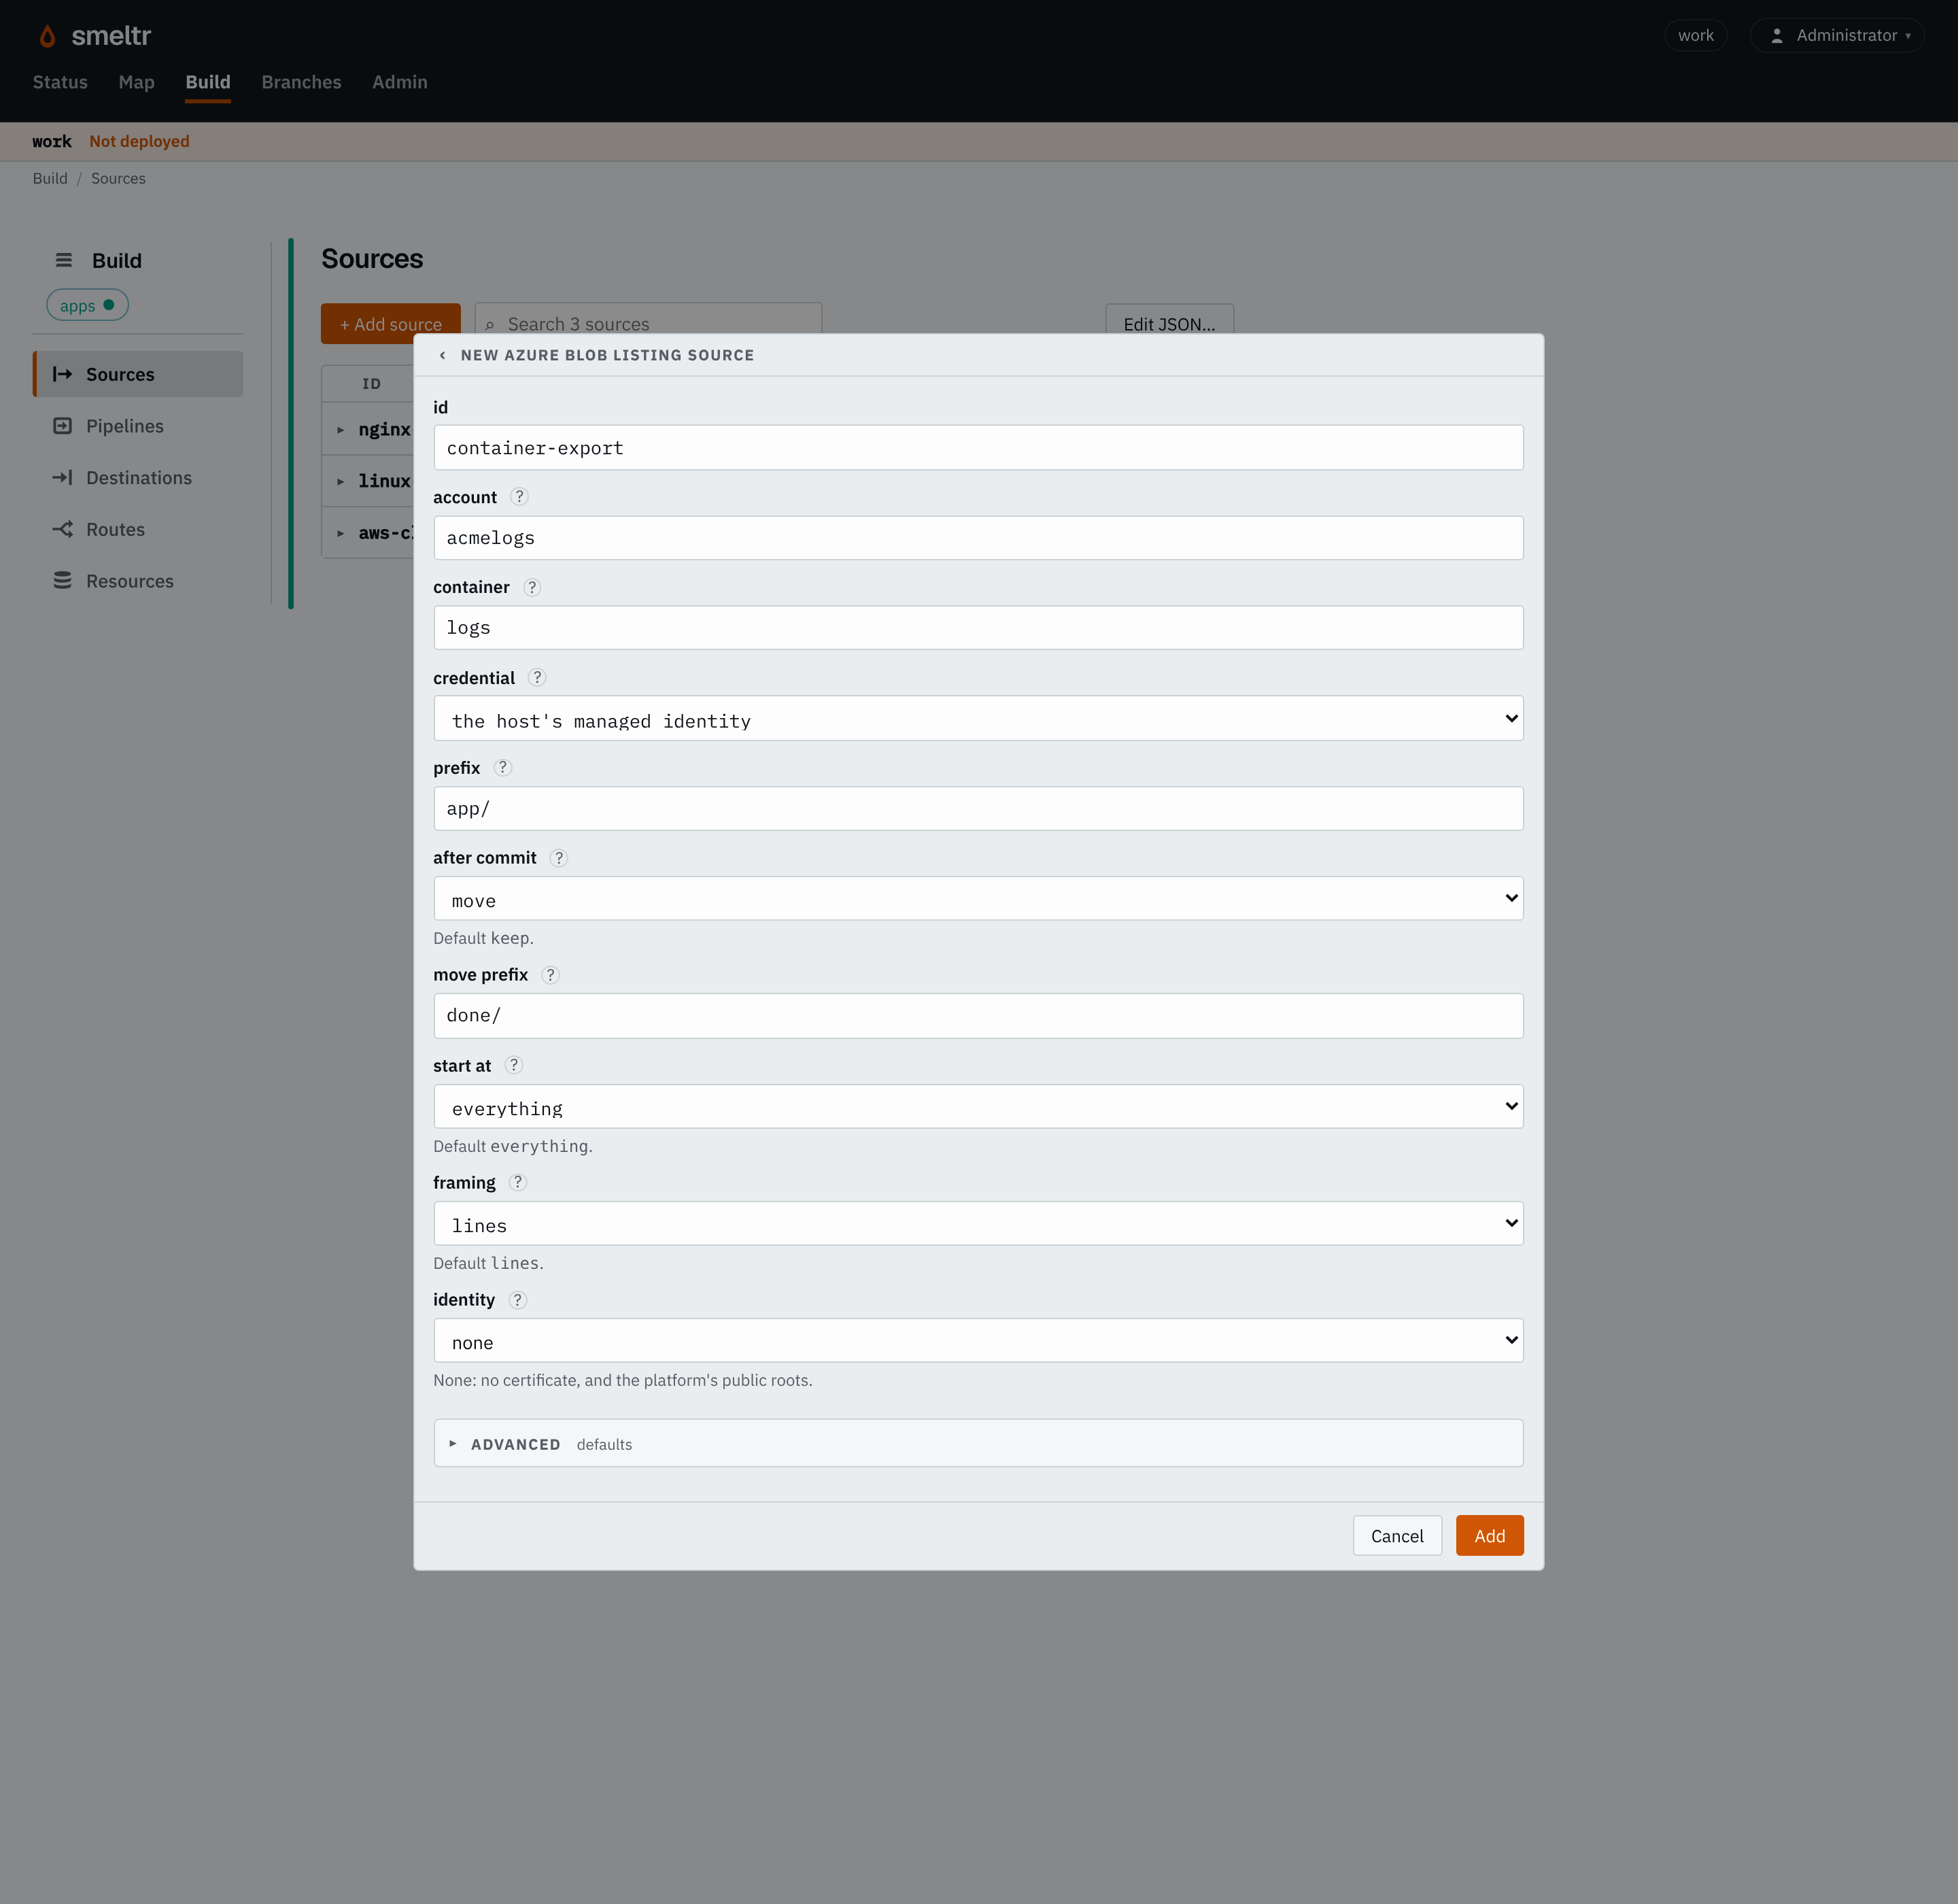Switch to the Admin tab
This screenshot has width=1958, height=1904.
coord(400,82)
